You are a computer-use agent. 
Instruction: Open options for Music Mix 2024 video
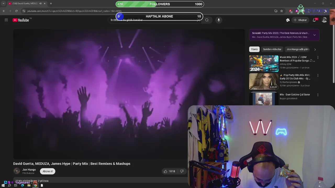318,57
